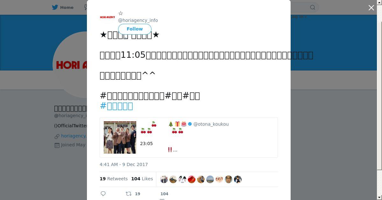Close the tweet overlay with the X
The width and height of the screenshot is (382, 200).
pos(371,8)
